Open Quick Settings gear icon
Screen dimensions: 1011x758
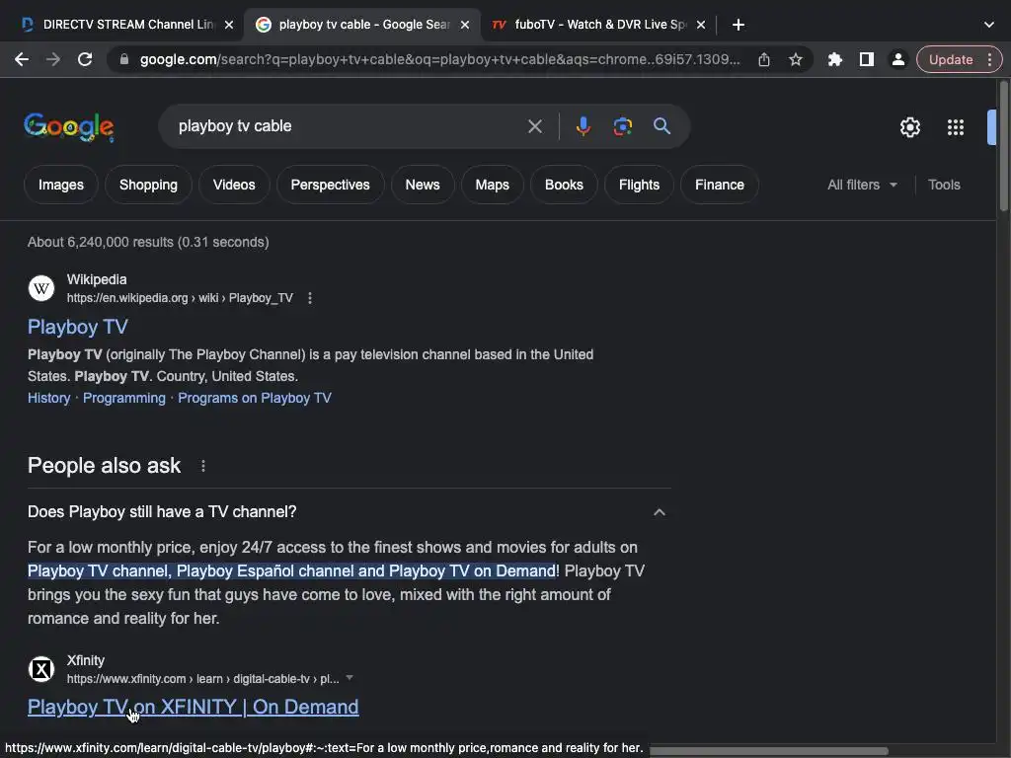(909, 127)
